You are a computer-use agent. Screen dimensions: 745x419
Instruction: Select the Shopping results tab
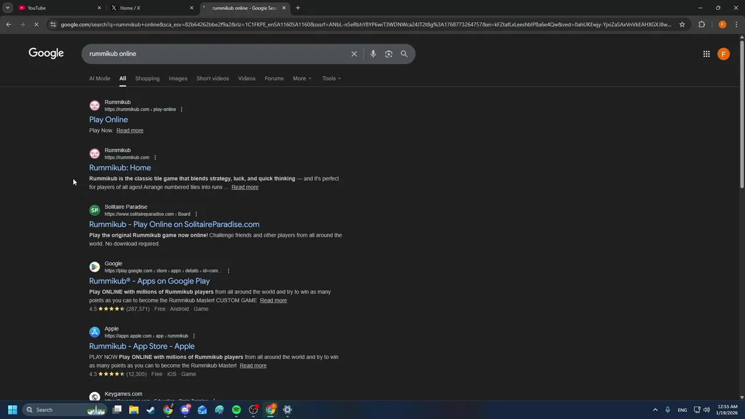click(147, 79)
